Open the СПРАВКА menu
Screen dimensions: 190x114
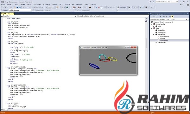coord(93,5)
